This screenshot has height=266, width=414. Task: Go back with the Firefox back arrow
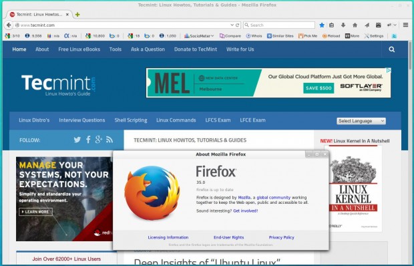(9, 25)
